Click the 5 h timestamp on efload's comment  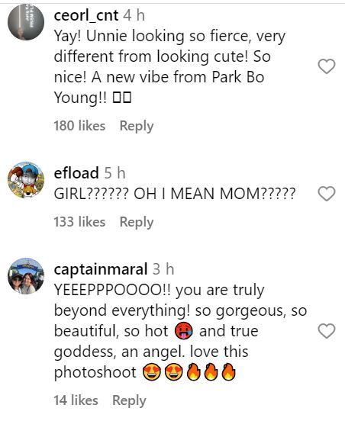[114, 173]
